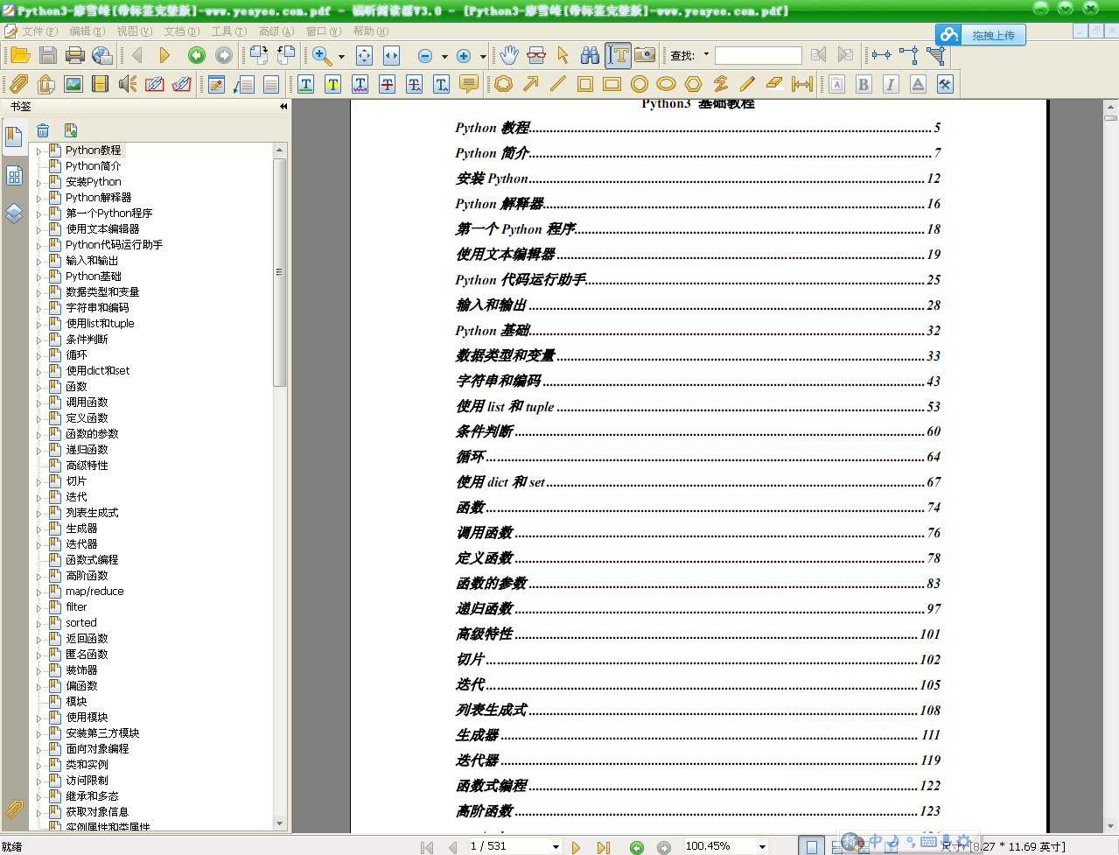
Task: Select the zoom-in magnifier tool
Action: [322, 56]
